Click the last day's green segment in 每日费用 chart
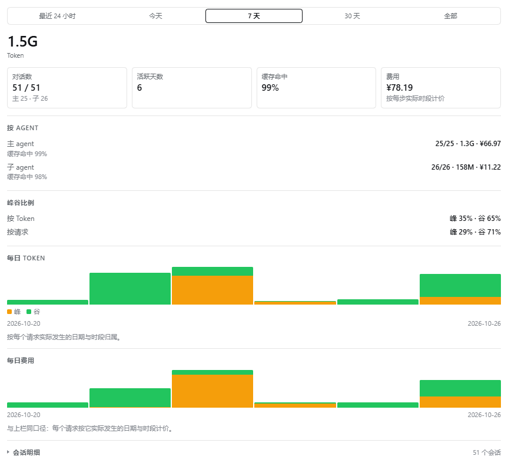The width and height of the screenshot is (508, 466). point(460,388)
